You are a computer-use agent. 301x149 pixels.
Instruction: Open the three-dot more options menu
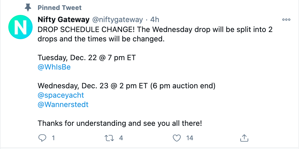286,20
